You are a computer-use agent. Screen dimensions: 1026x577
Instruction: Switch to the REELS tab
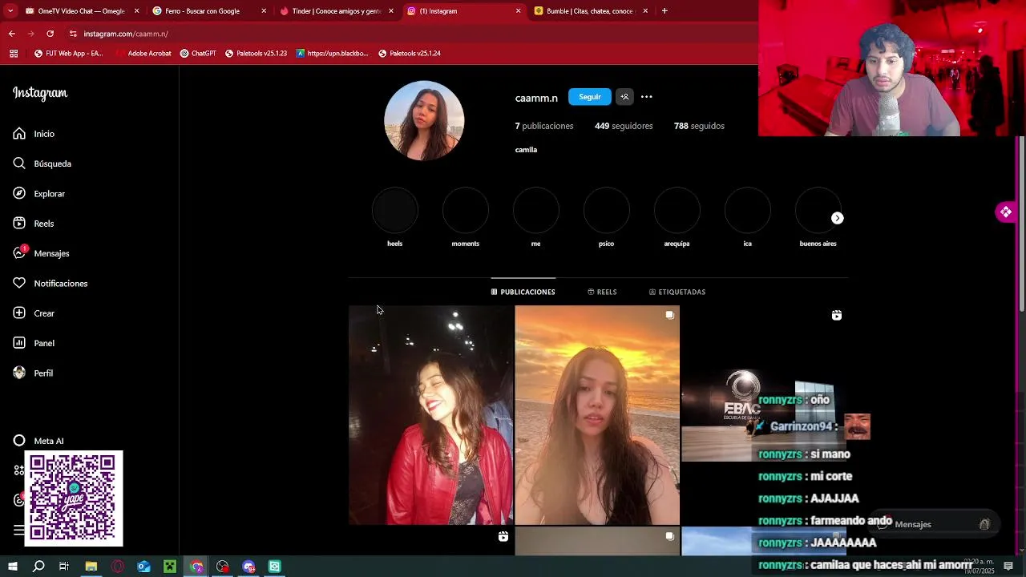[x=602, y=292]
